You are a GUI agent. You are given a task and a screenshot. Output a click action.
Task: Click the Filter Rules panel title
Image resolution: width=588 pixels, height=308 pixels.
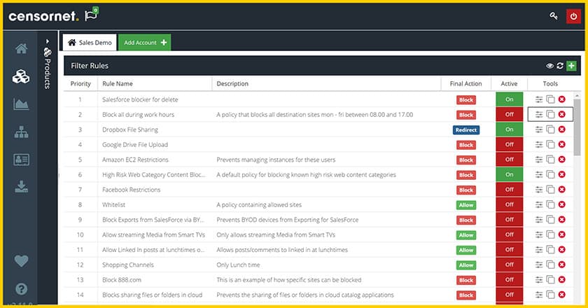90,66
